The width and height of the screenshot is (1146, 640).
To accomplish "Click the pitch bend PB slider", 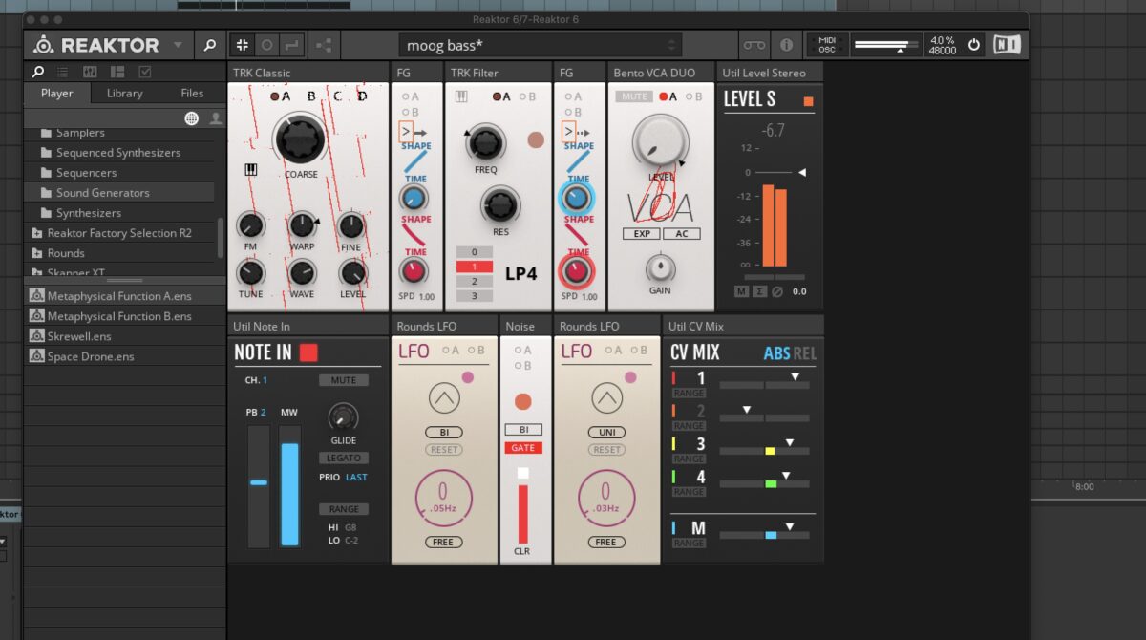I will point(259,486).
